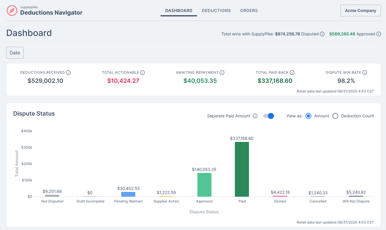Click the Pending Walmart axis label
The image size is (386, 230).
[x=128, y=201]
